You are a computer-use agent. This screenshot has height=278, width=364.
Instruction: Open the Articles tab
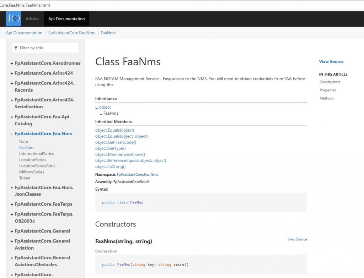pos(32,19)
